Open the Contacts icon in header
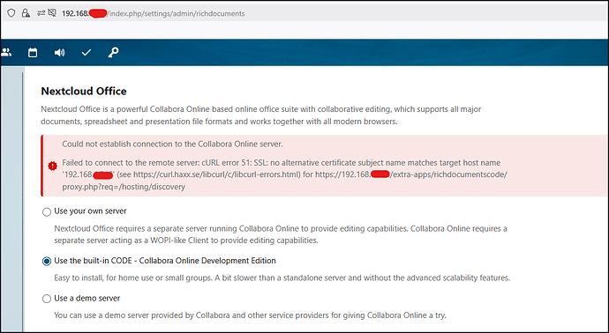The height and width of the screenshot is (333, 609). [6, 52]
